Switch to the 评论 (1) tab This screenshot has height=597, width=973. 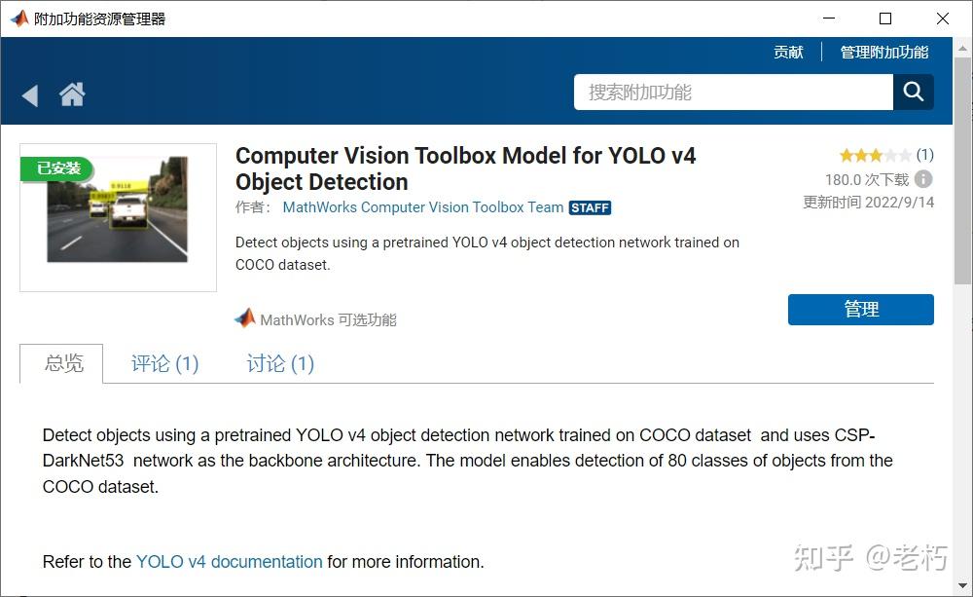pos(164,363)
